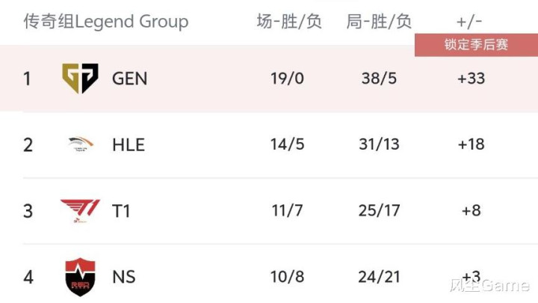Screen dimensions: 538x303
Task: Open the T1 team name link
Action: (x=121, y=211)
